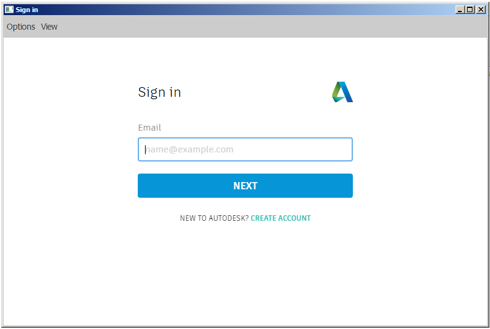Focus the Email input field
Screen dimensions: 490x329
(x=245, y=149)
